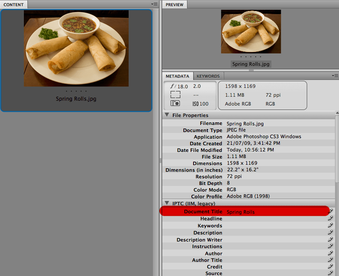Click the File Size row value 1.11 MB

pyautogui.click(x=236, y=156)
